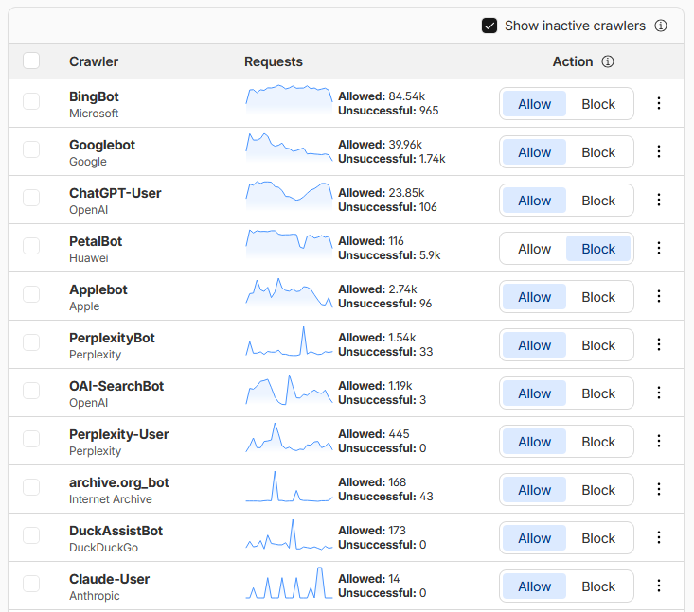Image resolution: width=694 pixels, height=612 pixels.
Task: Click the Requests column header
Action: (x=274, y=61)
